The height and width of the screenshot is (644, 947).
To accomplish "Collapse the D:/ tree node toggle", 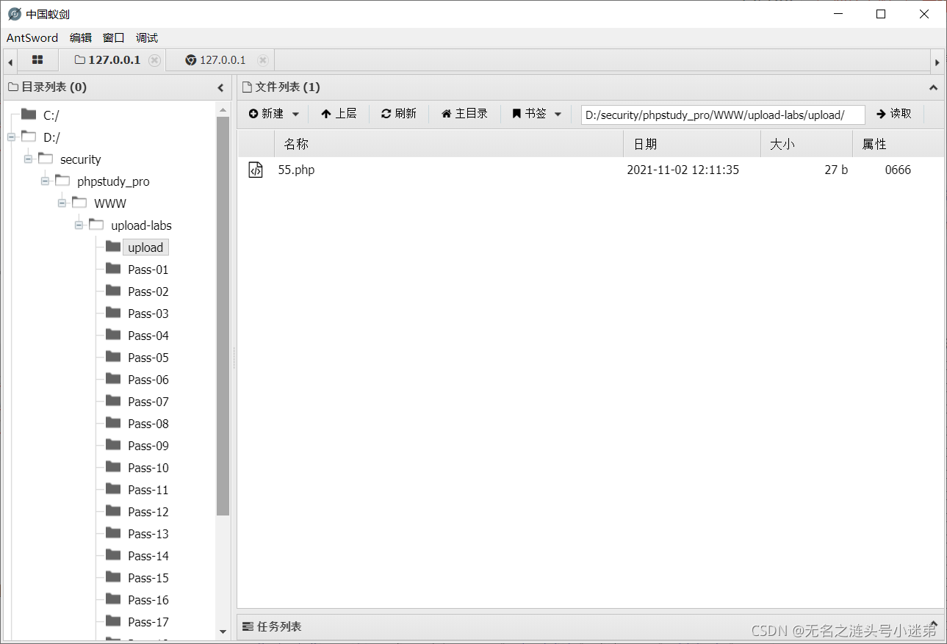I will click(x=11, y=137).
